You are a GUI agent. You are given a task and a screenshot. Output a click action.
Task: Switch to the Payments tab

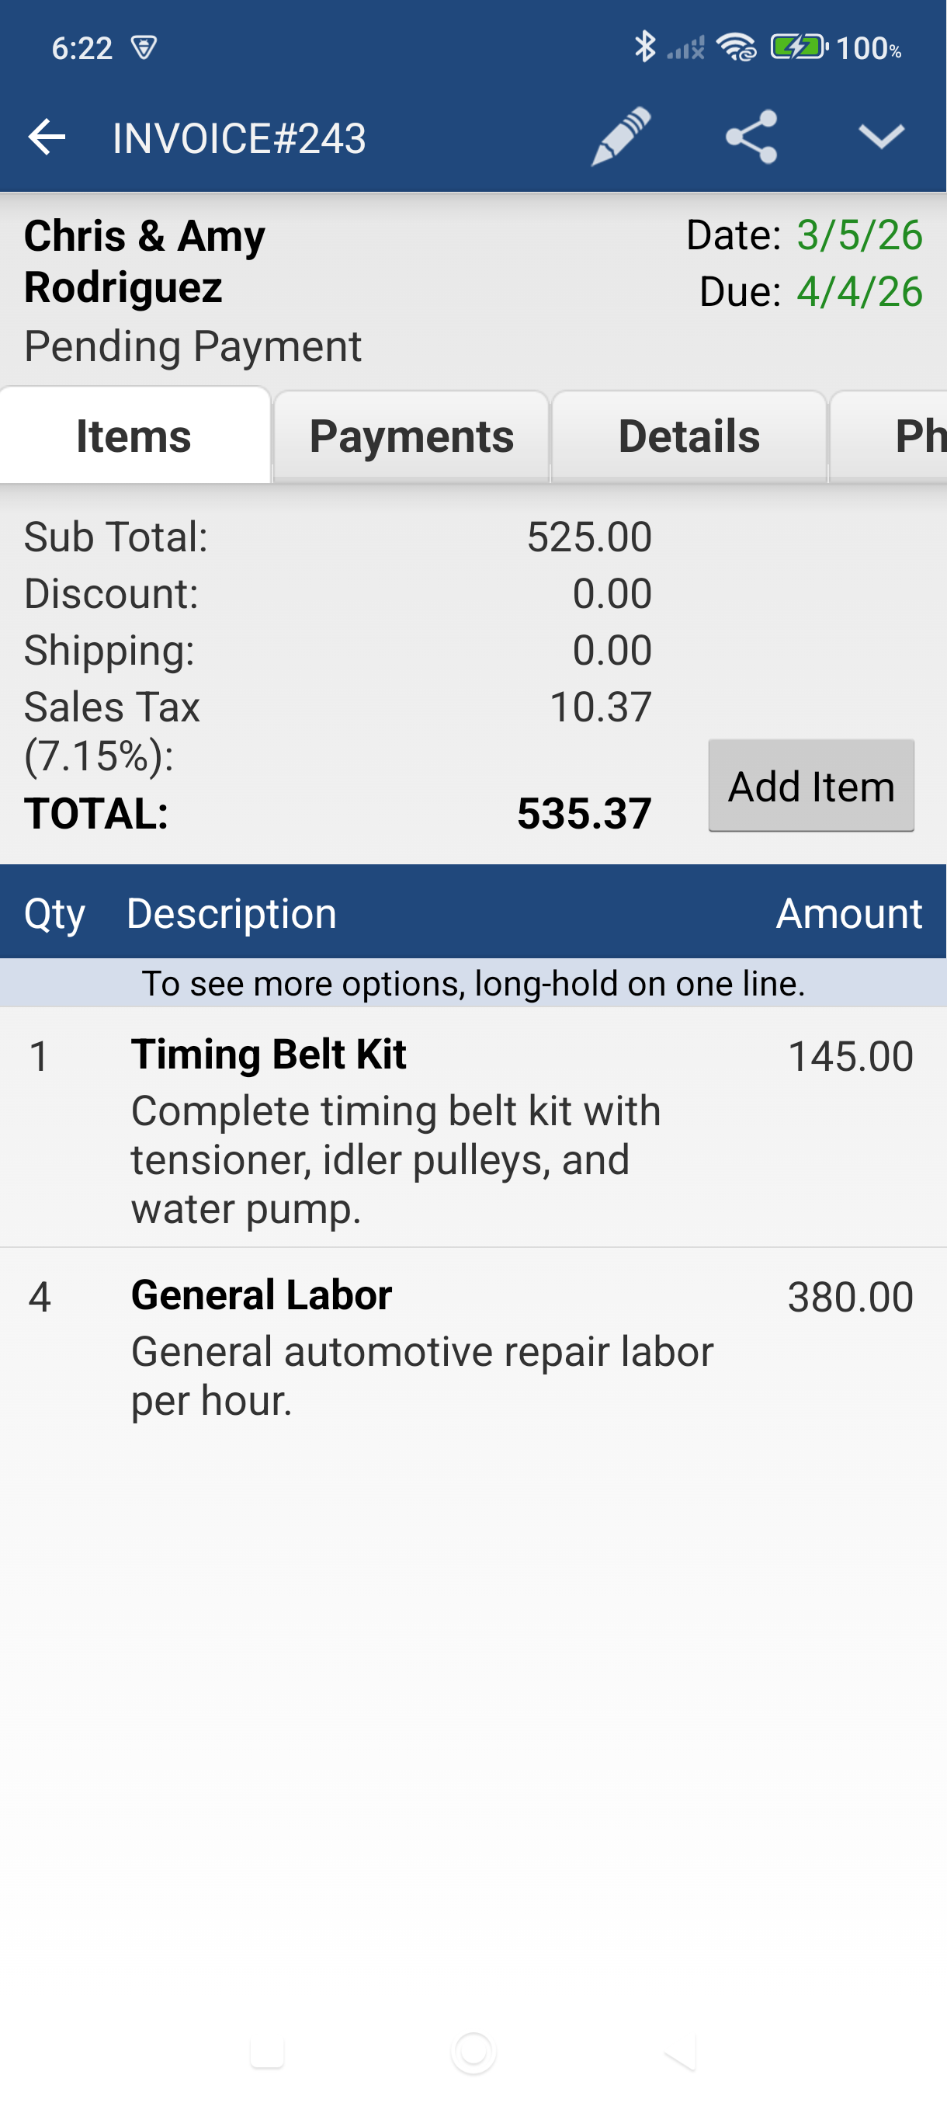point(411,436)
